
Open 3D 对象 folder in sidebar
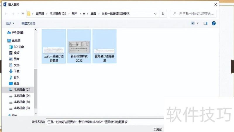click(x=17, y=47)
